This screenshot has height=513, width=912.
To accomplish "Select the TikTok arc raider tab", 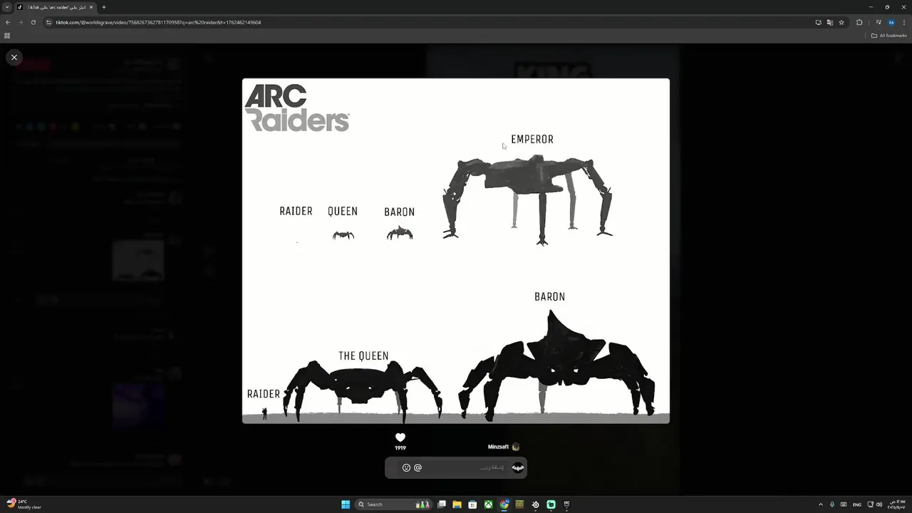I will click(x=56, y=7).
